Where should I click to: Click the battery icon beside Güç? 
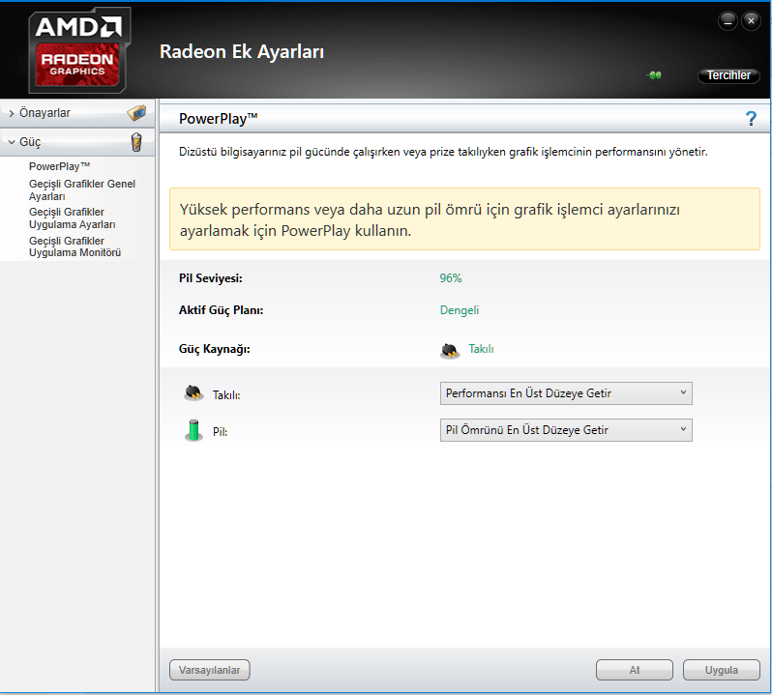[136, 142]
